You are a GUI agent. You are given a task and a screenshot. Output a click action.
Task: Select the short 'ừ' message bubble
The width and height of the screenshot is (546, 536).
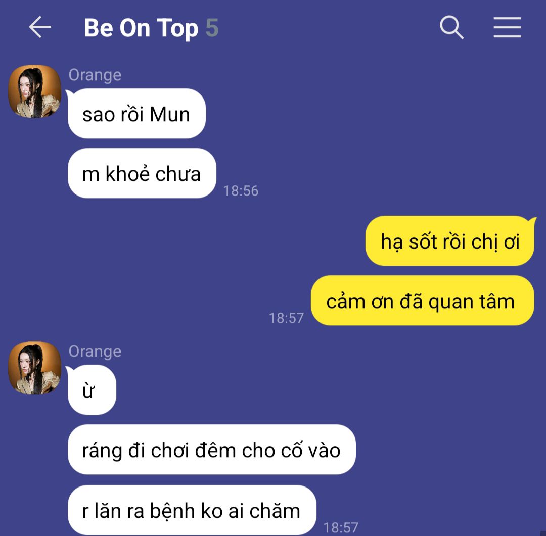(92, 390)
